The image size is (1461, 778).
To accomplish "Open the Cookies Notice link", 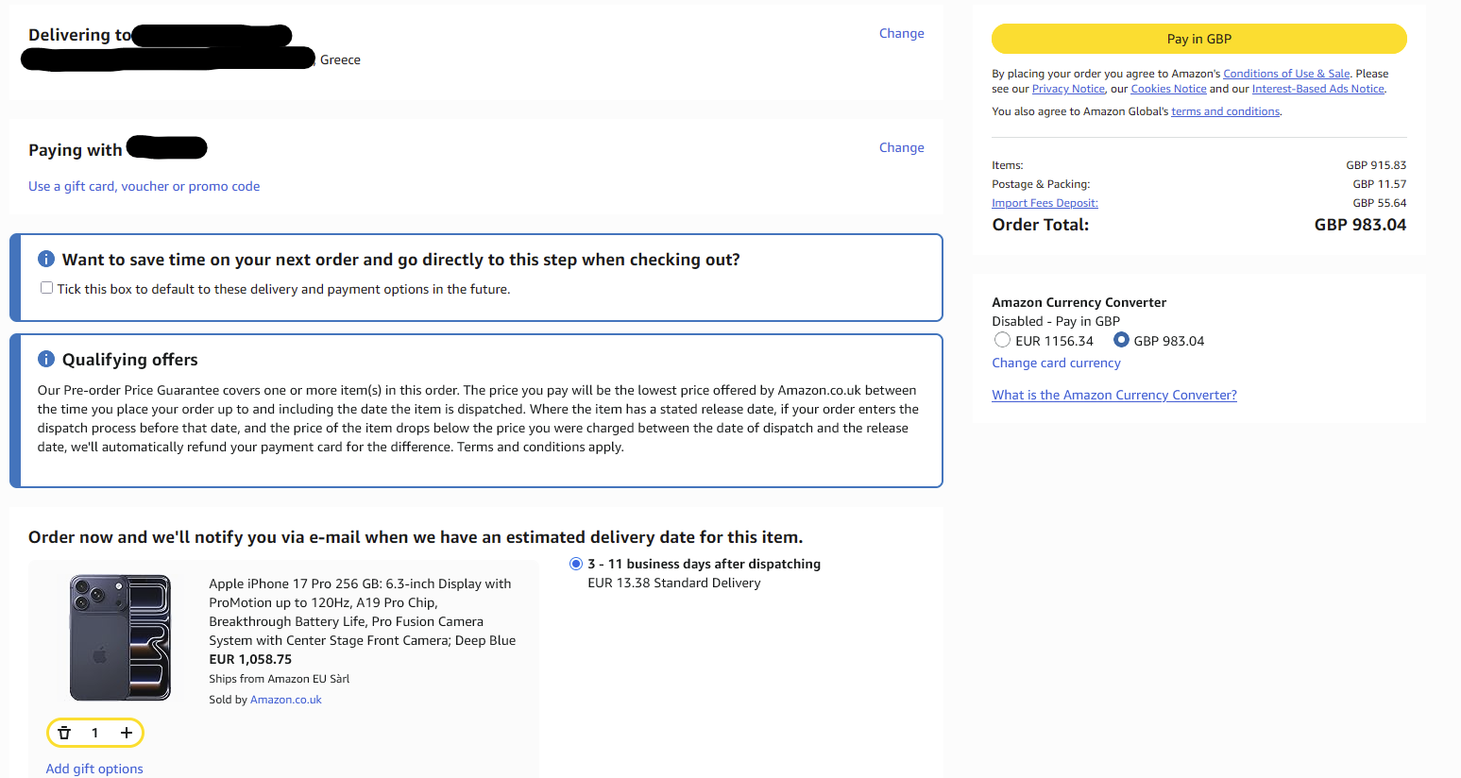I will [x=1168, y=89].
